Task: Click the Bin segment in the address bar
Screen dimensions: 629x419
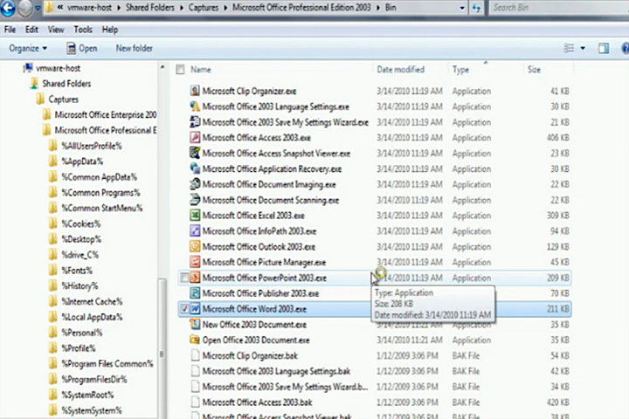Action: [391, 8]
